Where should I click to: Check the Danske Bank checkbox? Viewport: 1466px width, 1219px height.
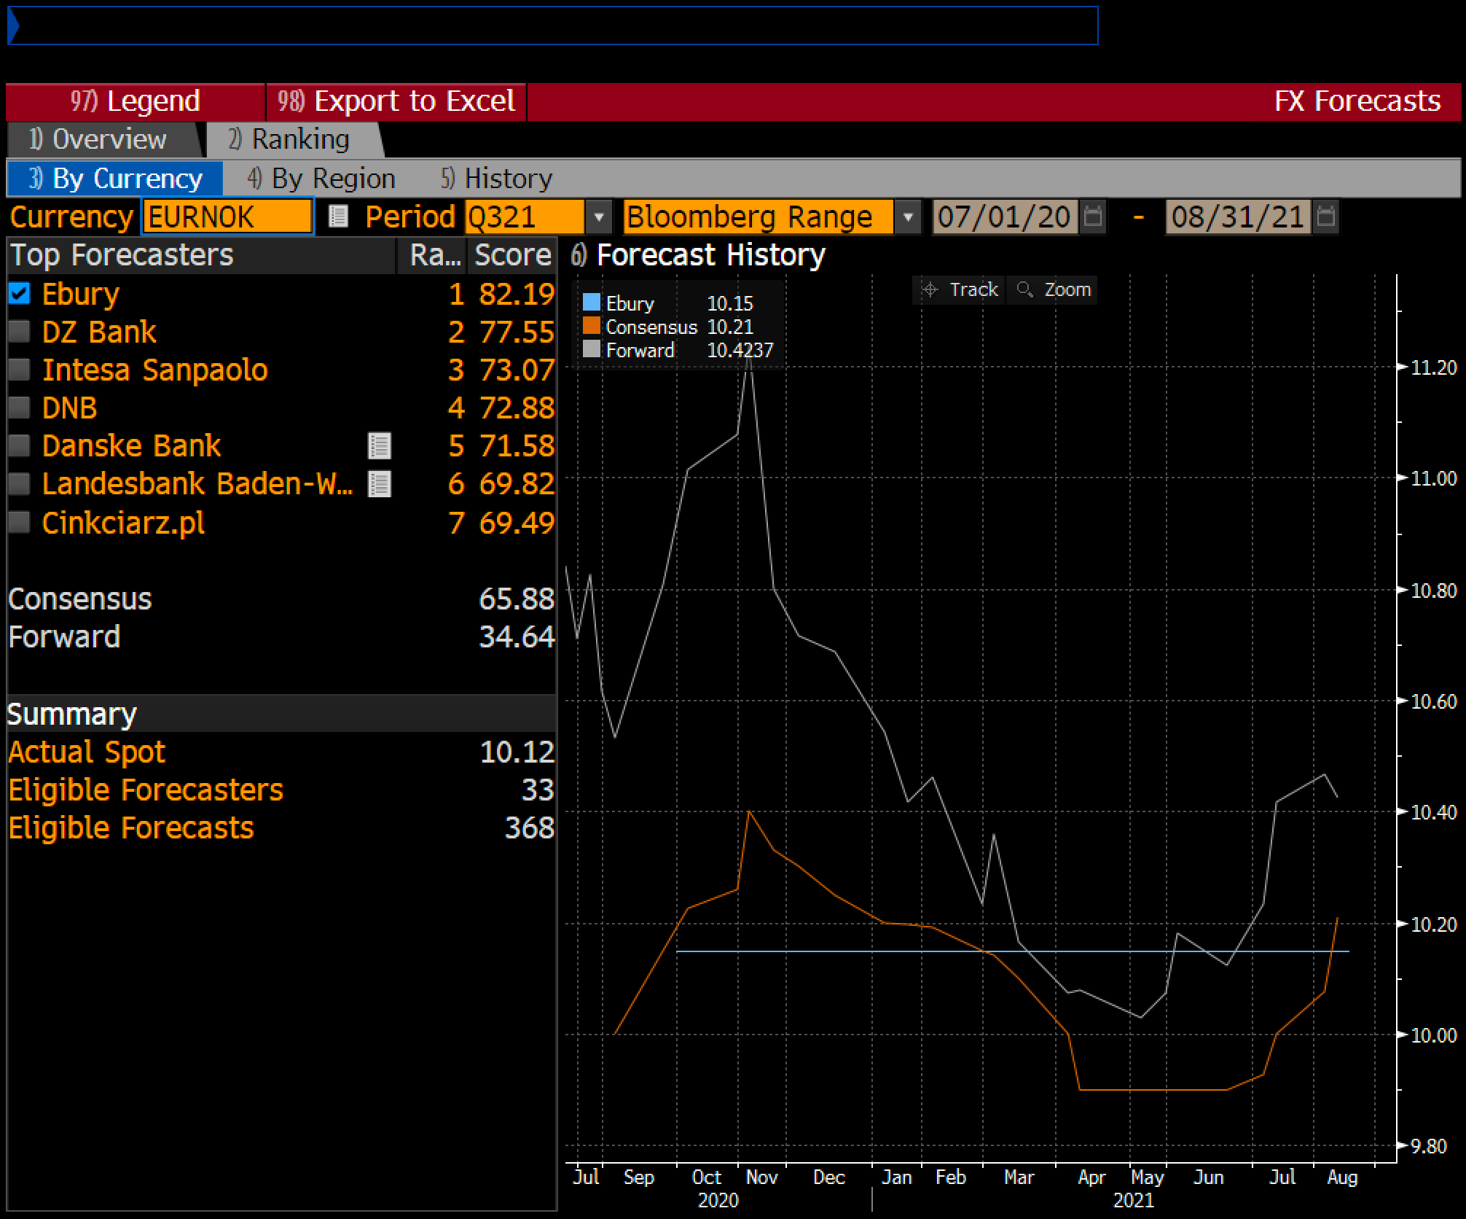[19, 445]
